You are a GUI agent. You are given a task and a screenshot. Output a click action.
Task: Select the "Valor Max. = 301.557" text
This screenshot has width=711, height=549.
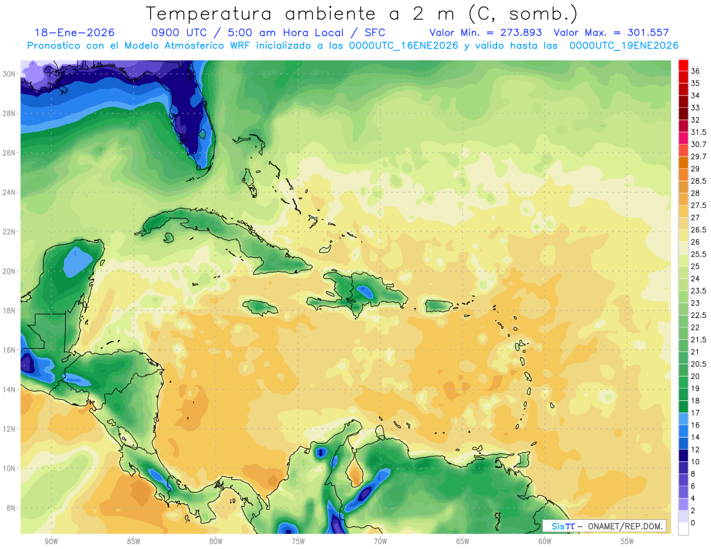611,33
